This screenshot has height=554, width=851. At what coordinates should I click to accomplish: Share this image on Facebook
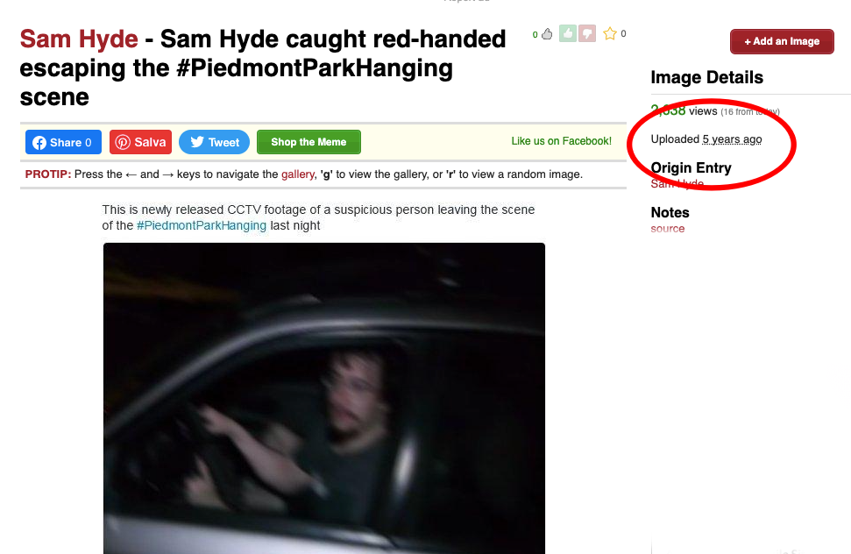[x=63, y=142]
